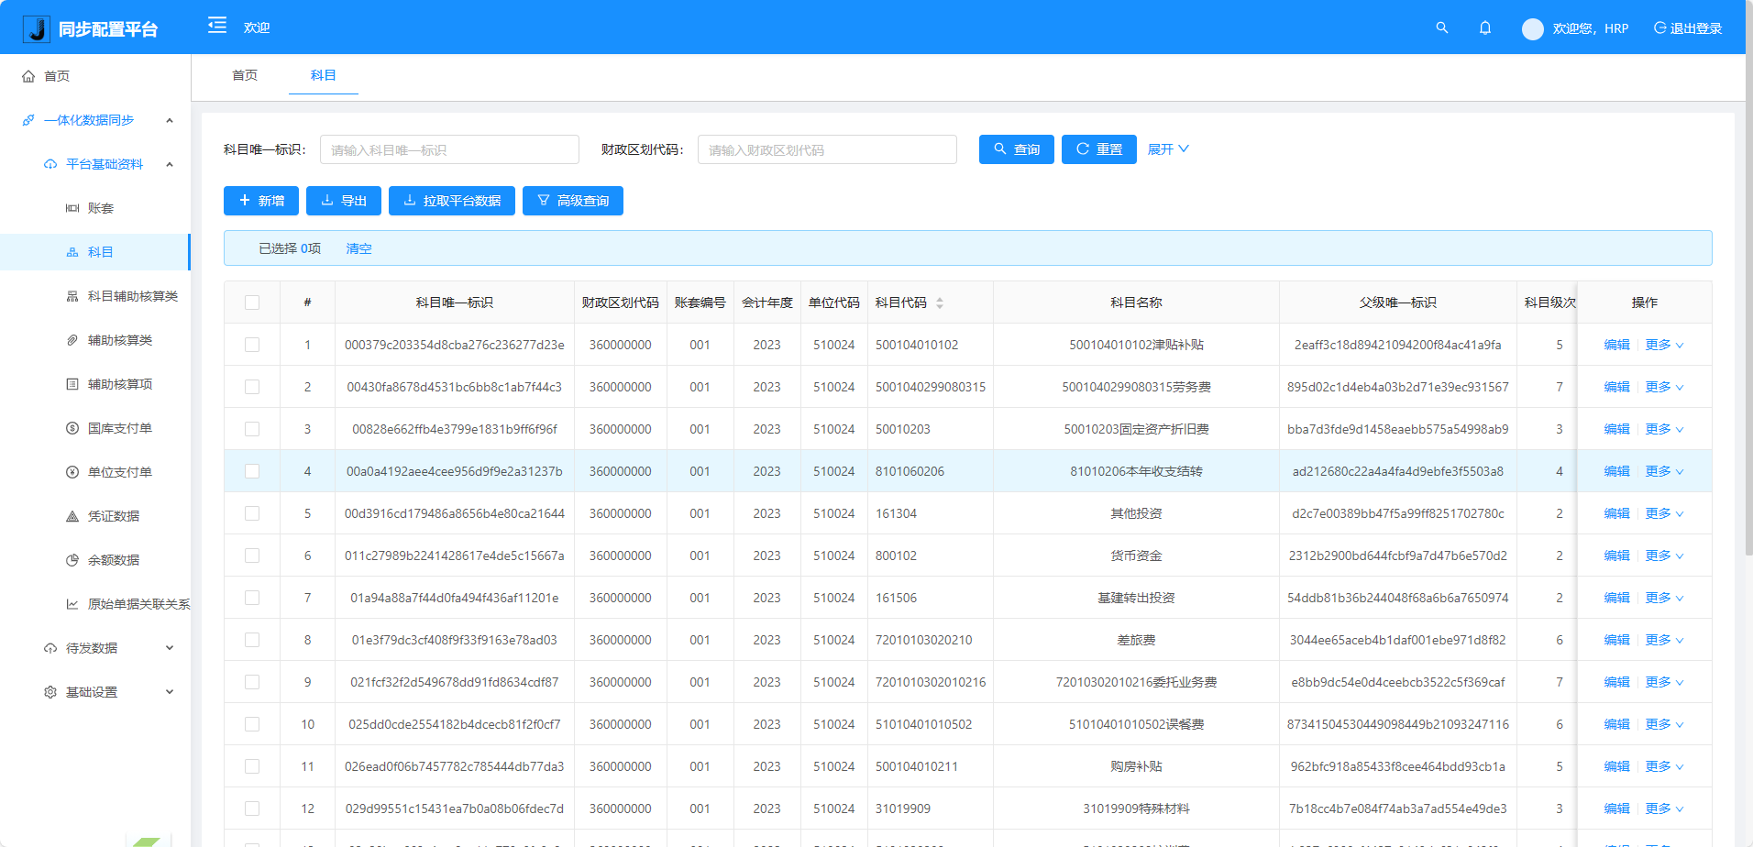Select row 3 checkbox
1753x847 pixels.
[x=252, y=429]
